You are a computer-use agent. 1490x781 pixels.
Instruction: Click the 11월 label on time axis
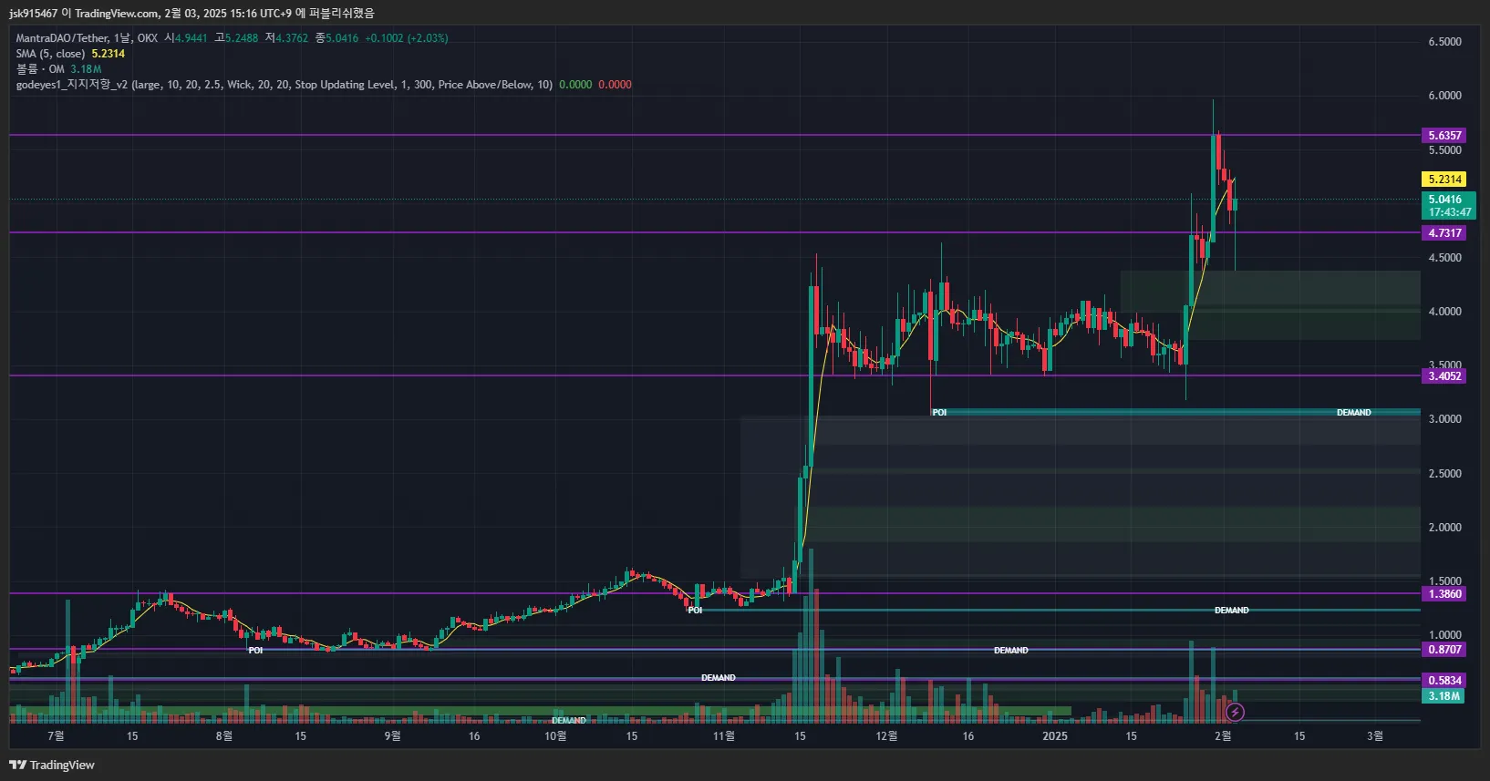[x=724, y=736]
